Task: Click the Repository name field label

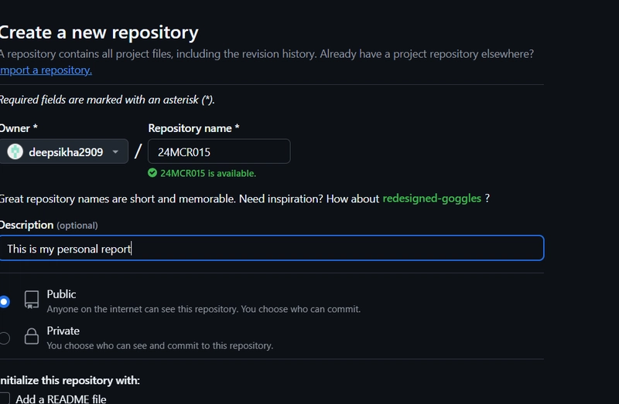Action: click(x=193, y=128)
